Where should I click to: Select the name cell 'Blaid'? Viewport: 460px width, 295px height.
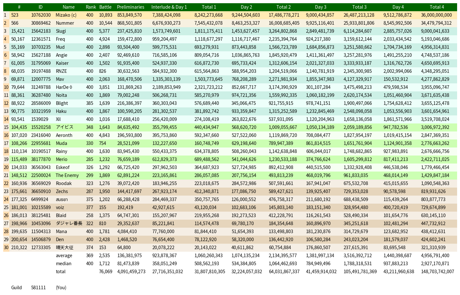[x=61, y=215]
